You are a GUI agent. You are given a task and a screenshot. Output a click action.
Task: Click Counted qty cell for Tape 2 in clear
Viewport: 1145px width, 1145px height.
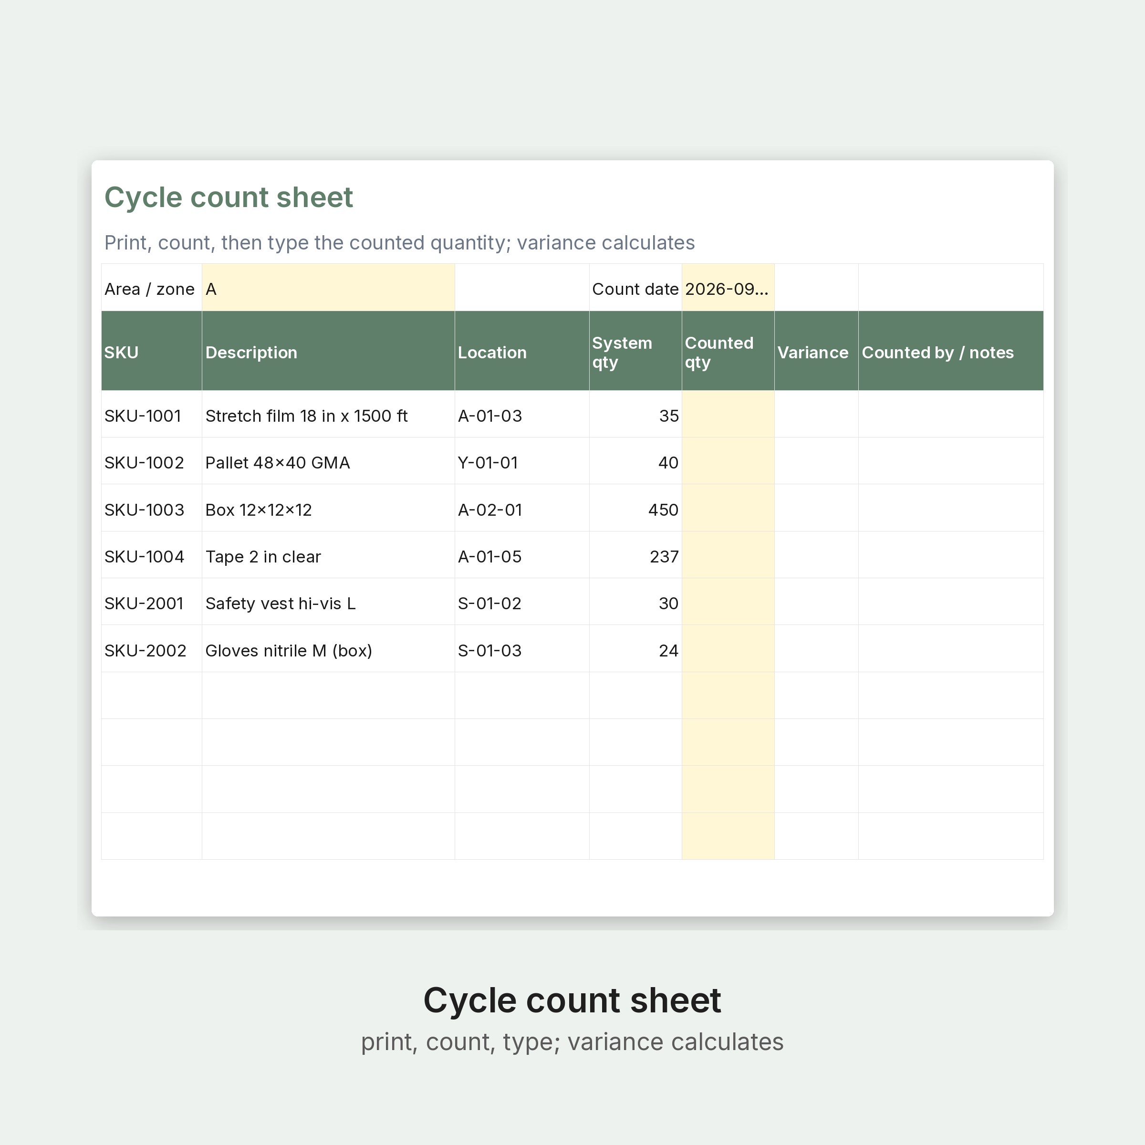728,555
